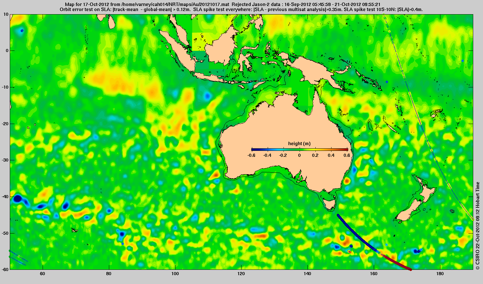The image size is (483, 284).
Task: Click the x-axis label '60'
Action: point(43,274)
